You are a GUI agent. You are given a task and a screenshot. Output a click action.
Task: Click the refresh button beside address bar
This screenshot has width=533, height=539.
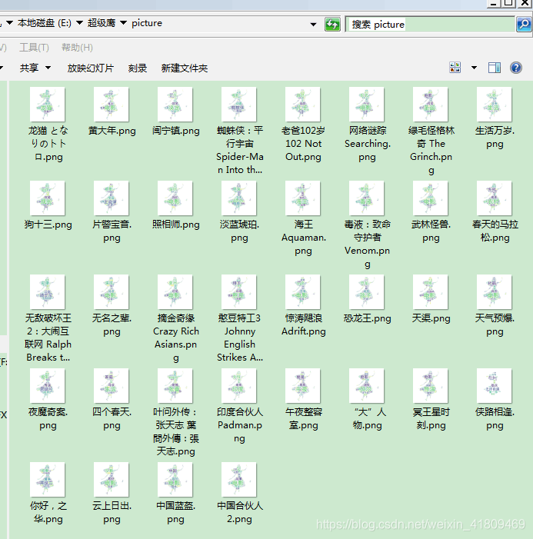[332, 24]
